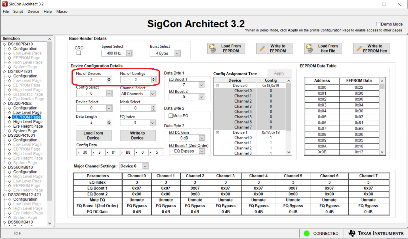Click the Texas Instruments logo
408x239 pixels.
(376, 233)
